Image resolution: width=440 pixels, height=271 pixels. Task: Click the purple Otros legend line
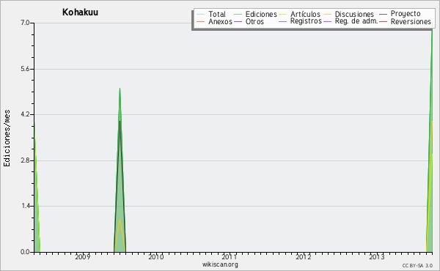(x=238, y=21)
